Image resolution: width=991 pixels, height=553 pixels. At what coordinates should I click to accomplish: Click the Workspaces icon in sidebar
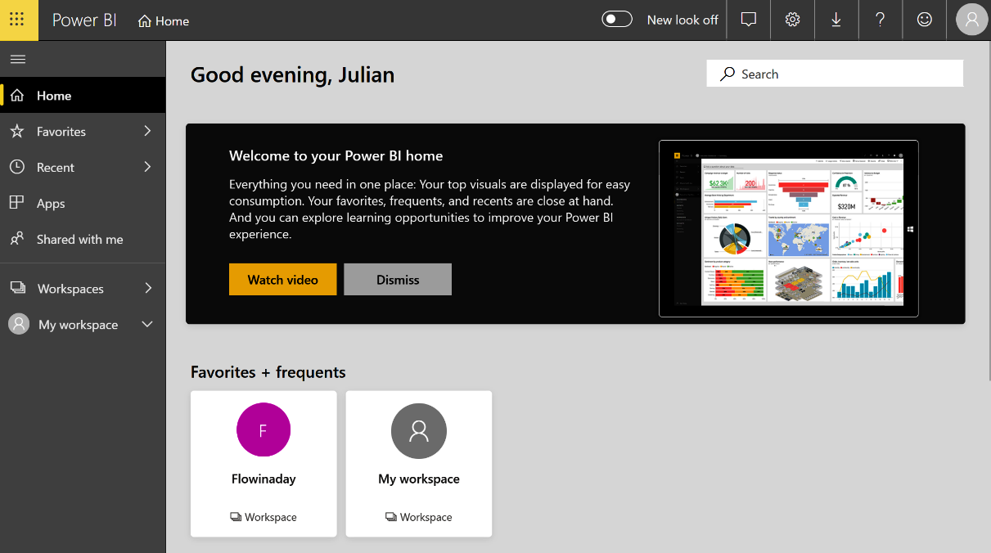(17, 288)
